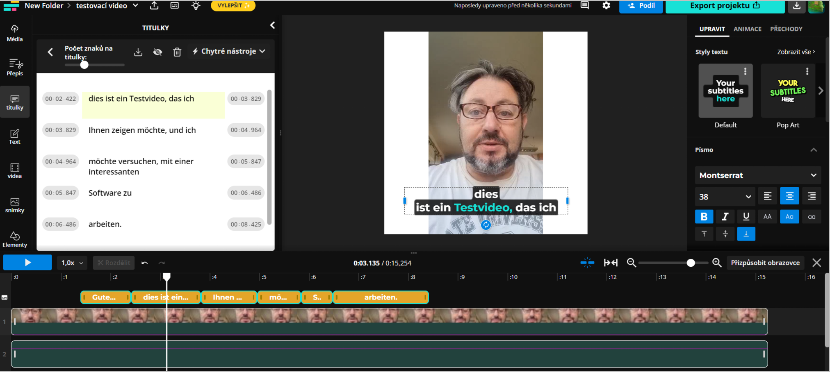Toggle bold text formatting
830x372 pixels.
pyautogui.click(x=704, y=217)
